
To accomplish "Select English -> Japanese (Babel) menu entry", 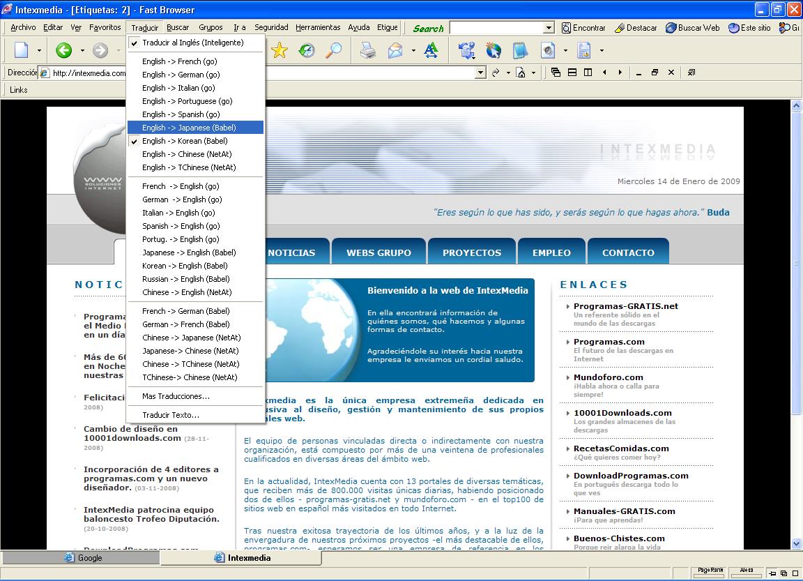I will click(195, 128).
